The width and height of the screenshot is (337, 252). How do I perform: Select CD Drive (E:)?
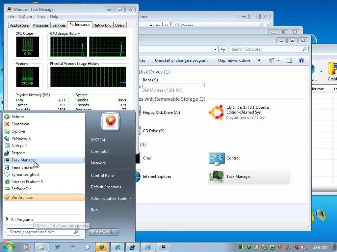tap(153, 131)
